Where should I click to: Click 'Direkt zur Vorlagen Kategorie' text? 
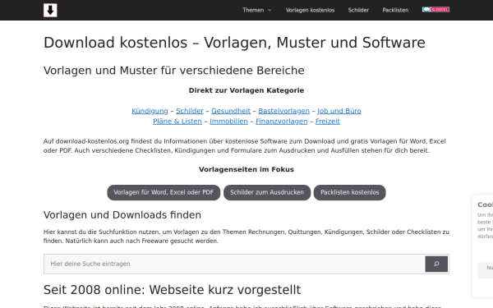click(246, 90)
